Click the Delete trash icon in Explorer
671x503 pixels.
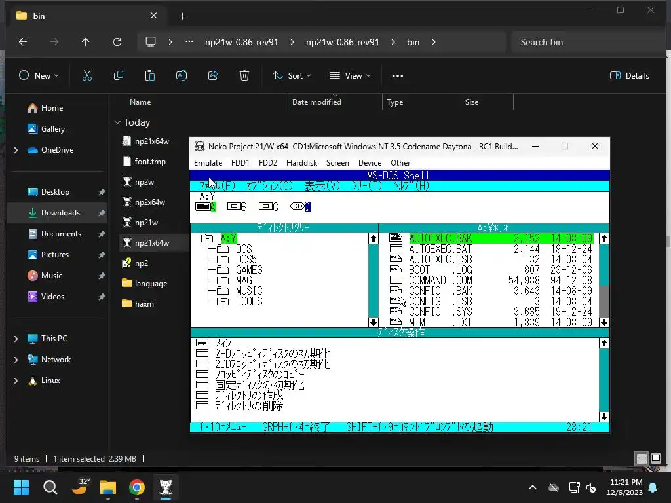tap(244, 76)
